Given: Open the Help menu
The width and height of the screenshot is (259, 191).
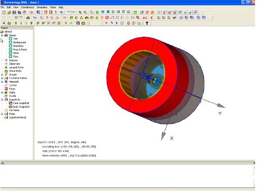Looking at the screenshot, I should coord(61,7).
